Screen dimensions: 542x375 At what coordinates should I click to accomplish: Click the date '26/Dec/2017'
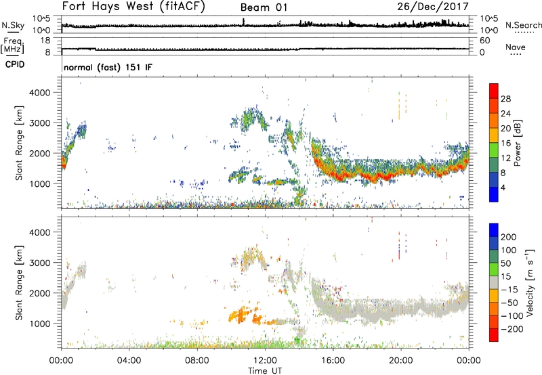pyautogui.click(x=433, y=7)
